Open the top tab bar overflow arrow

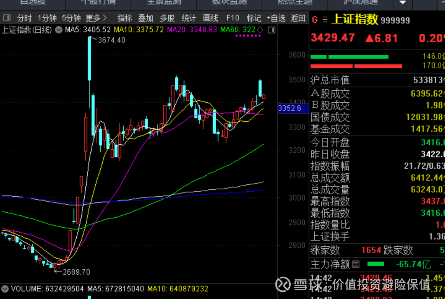click(x=402, y=2)
